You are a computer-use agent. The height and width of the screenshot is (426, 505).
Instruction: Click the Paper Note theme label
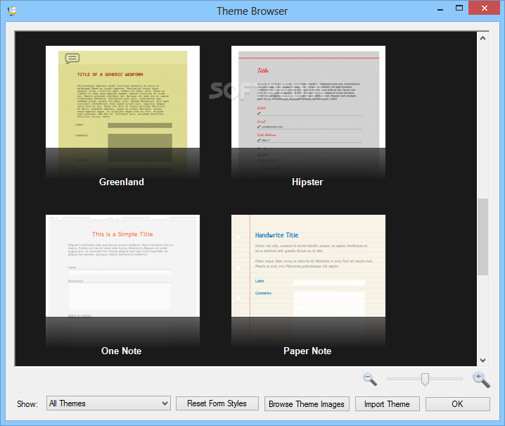click(307, 351)
